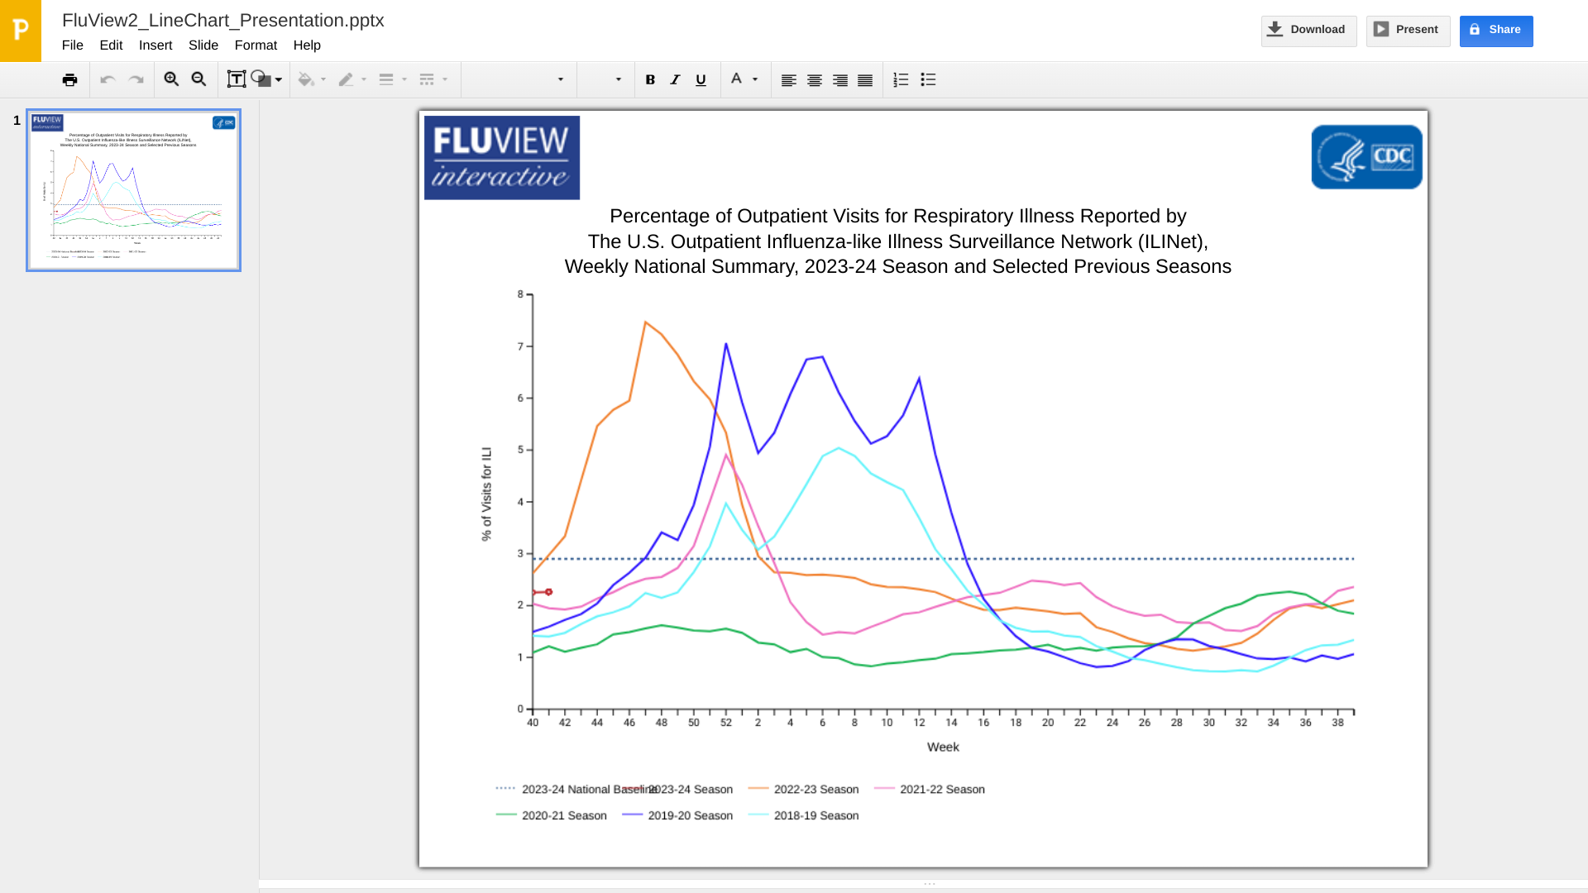Open the Format menu

pyautogui.click(x=256, y=45)
